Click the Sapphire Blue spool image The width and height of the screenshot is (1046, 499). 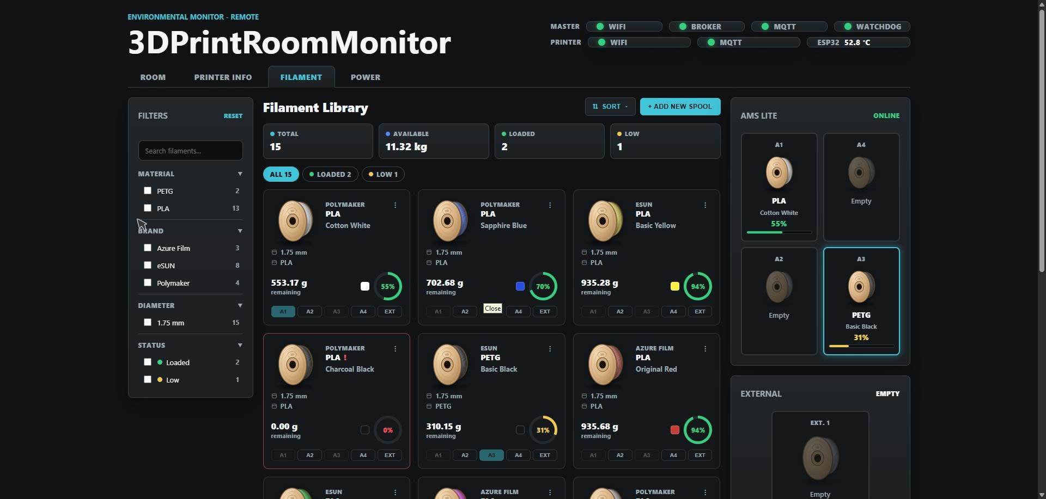(x=450, y=221)
